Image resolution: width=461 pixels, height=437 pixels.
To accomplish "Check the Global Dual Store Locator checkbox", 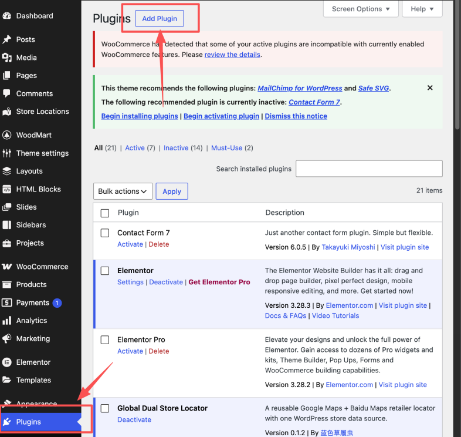I will click(x=105, y=408).
